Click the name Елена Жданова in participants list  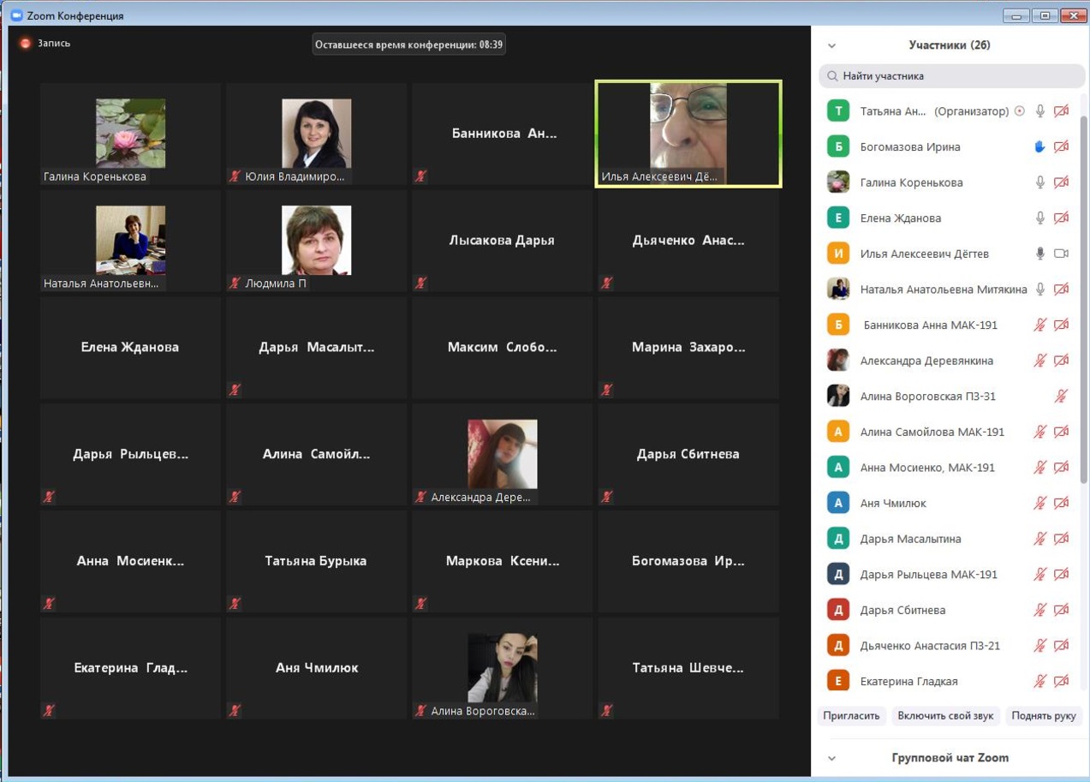tap(901, 218)
